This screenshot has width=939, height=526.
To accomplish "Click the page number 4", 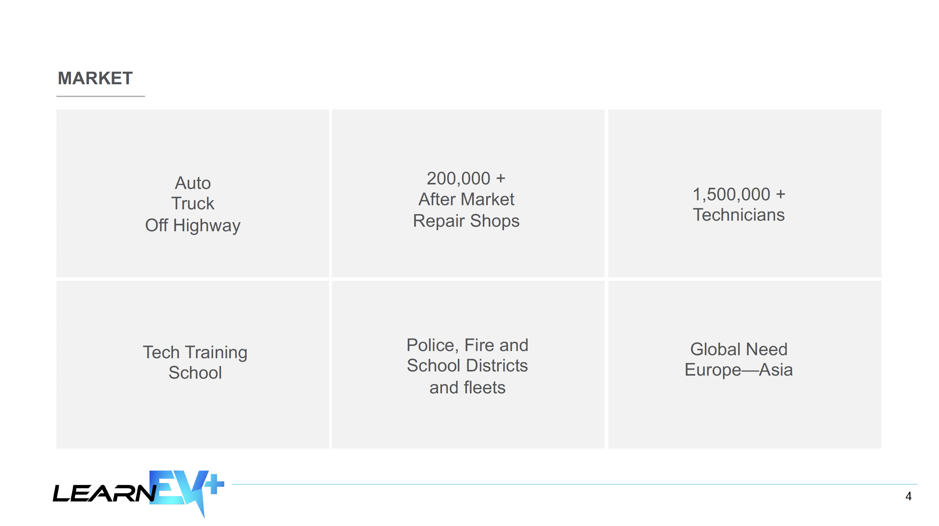I will [908, 496].
